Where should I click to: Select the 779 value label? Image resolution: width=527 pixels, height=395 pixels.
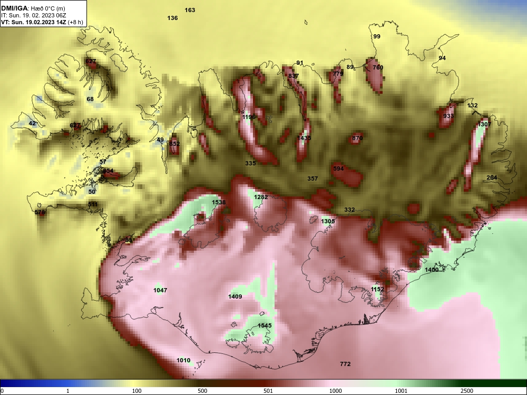coord(338,74)
